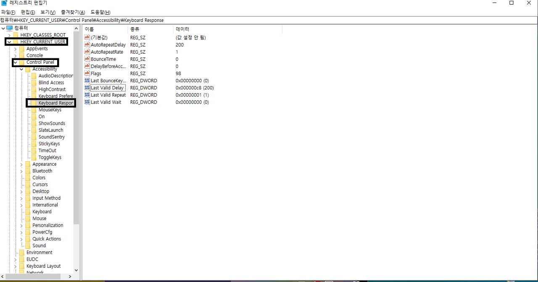Click the MouseKeys folder icon
538x282 pixels.
34,110
